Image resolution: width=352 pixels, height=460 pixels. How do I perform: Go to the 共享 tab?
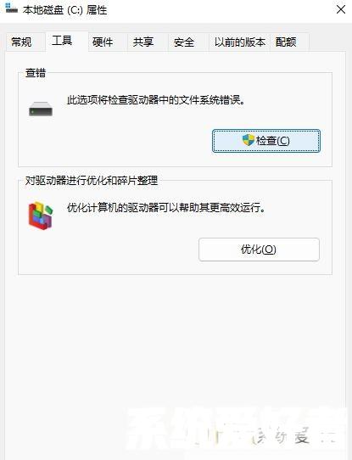point(143,42)
